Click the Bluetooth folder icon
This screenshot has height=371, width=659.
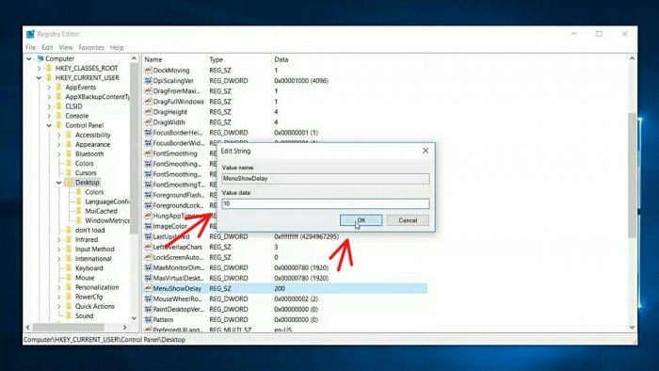(69, 153)
